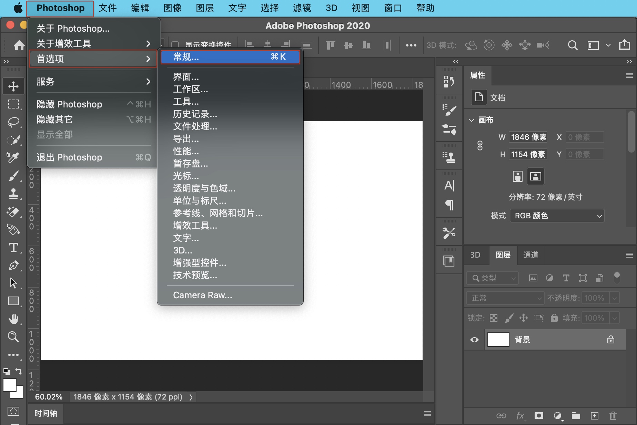Select the Horizontal Type tool
637x425 pixels.
point(13,247)
